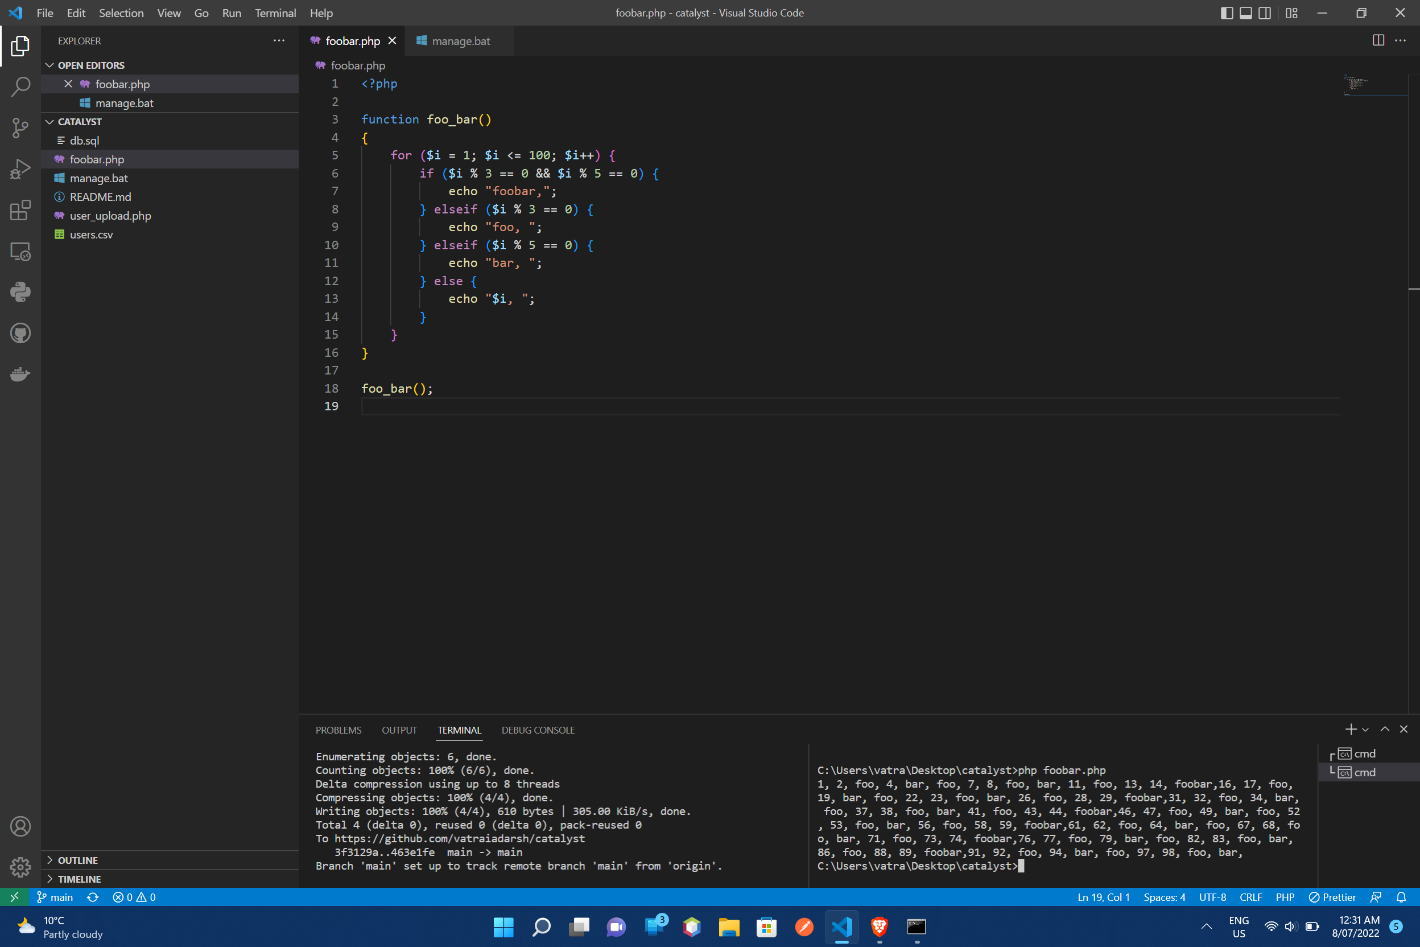Viewport: 1420px width, 947px height.
Task: Open the Source Control view
Action: click(20, 128)
